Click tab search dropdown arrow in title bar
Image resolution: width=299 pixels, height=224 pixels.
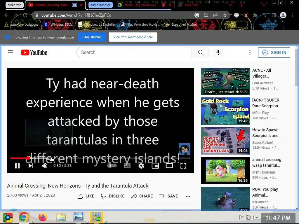[264, 5]
